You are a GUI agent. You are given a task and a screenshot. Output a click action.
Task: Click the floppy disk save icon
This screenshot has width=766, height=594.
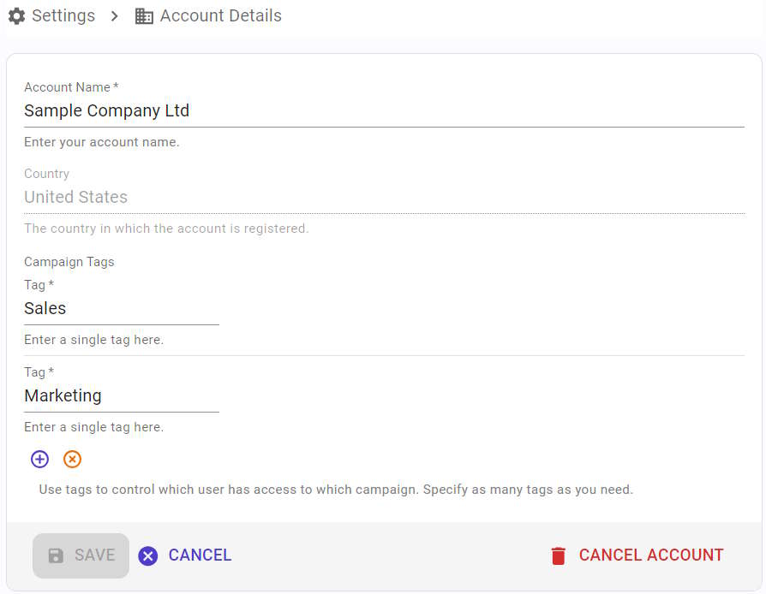tap(56, 555)
